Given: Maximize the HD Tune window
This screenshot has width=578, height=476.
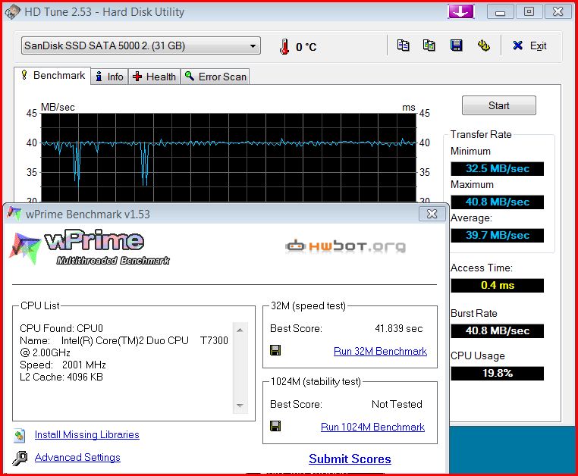Looking at the screenshot, I should pos(529,12).
